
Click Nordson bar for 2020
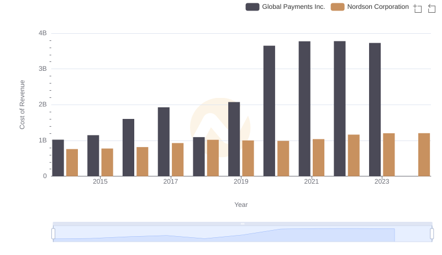283,159
